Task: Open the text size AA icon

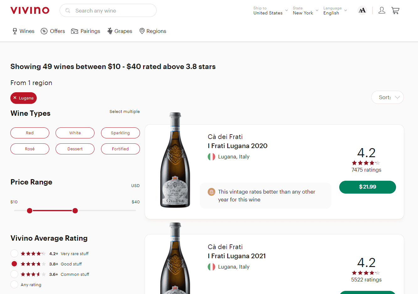Action: (x=362, y=10)
